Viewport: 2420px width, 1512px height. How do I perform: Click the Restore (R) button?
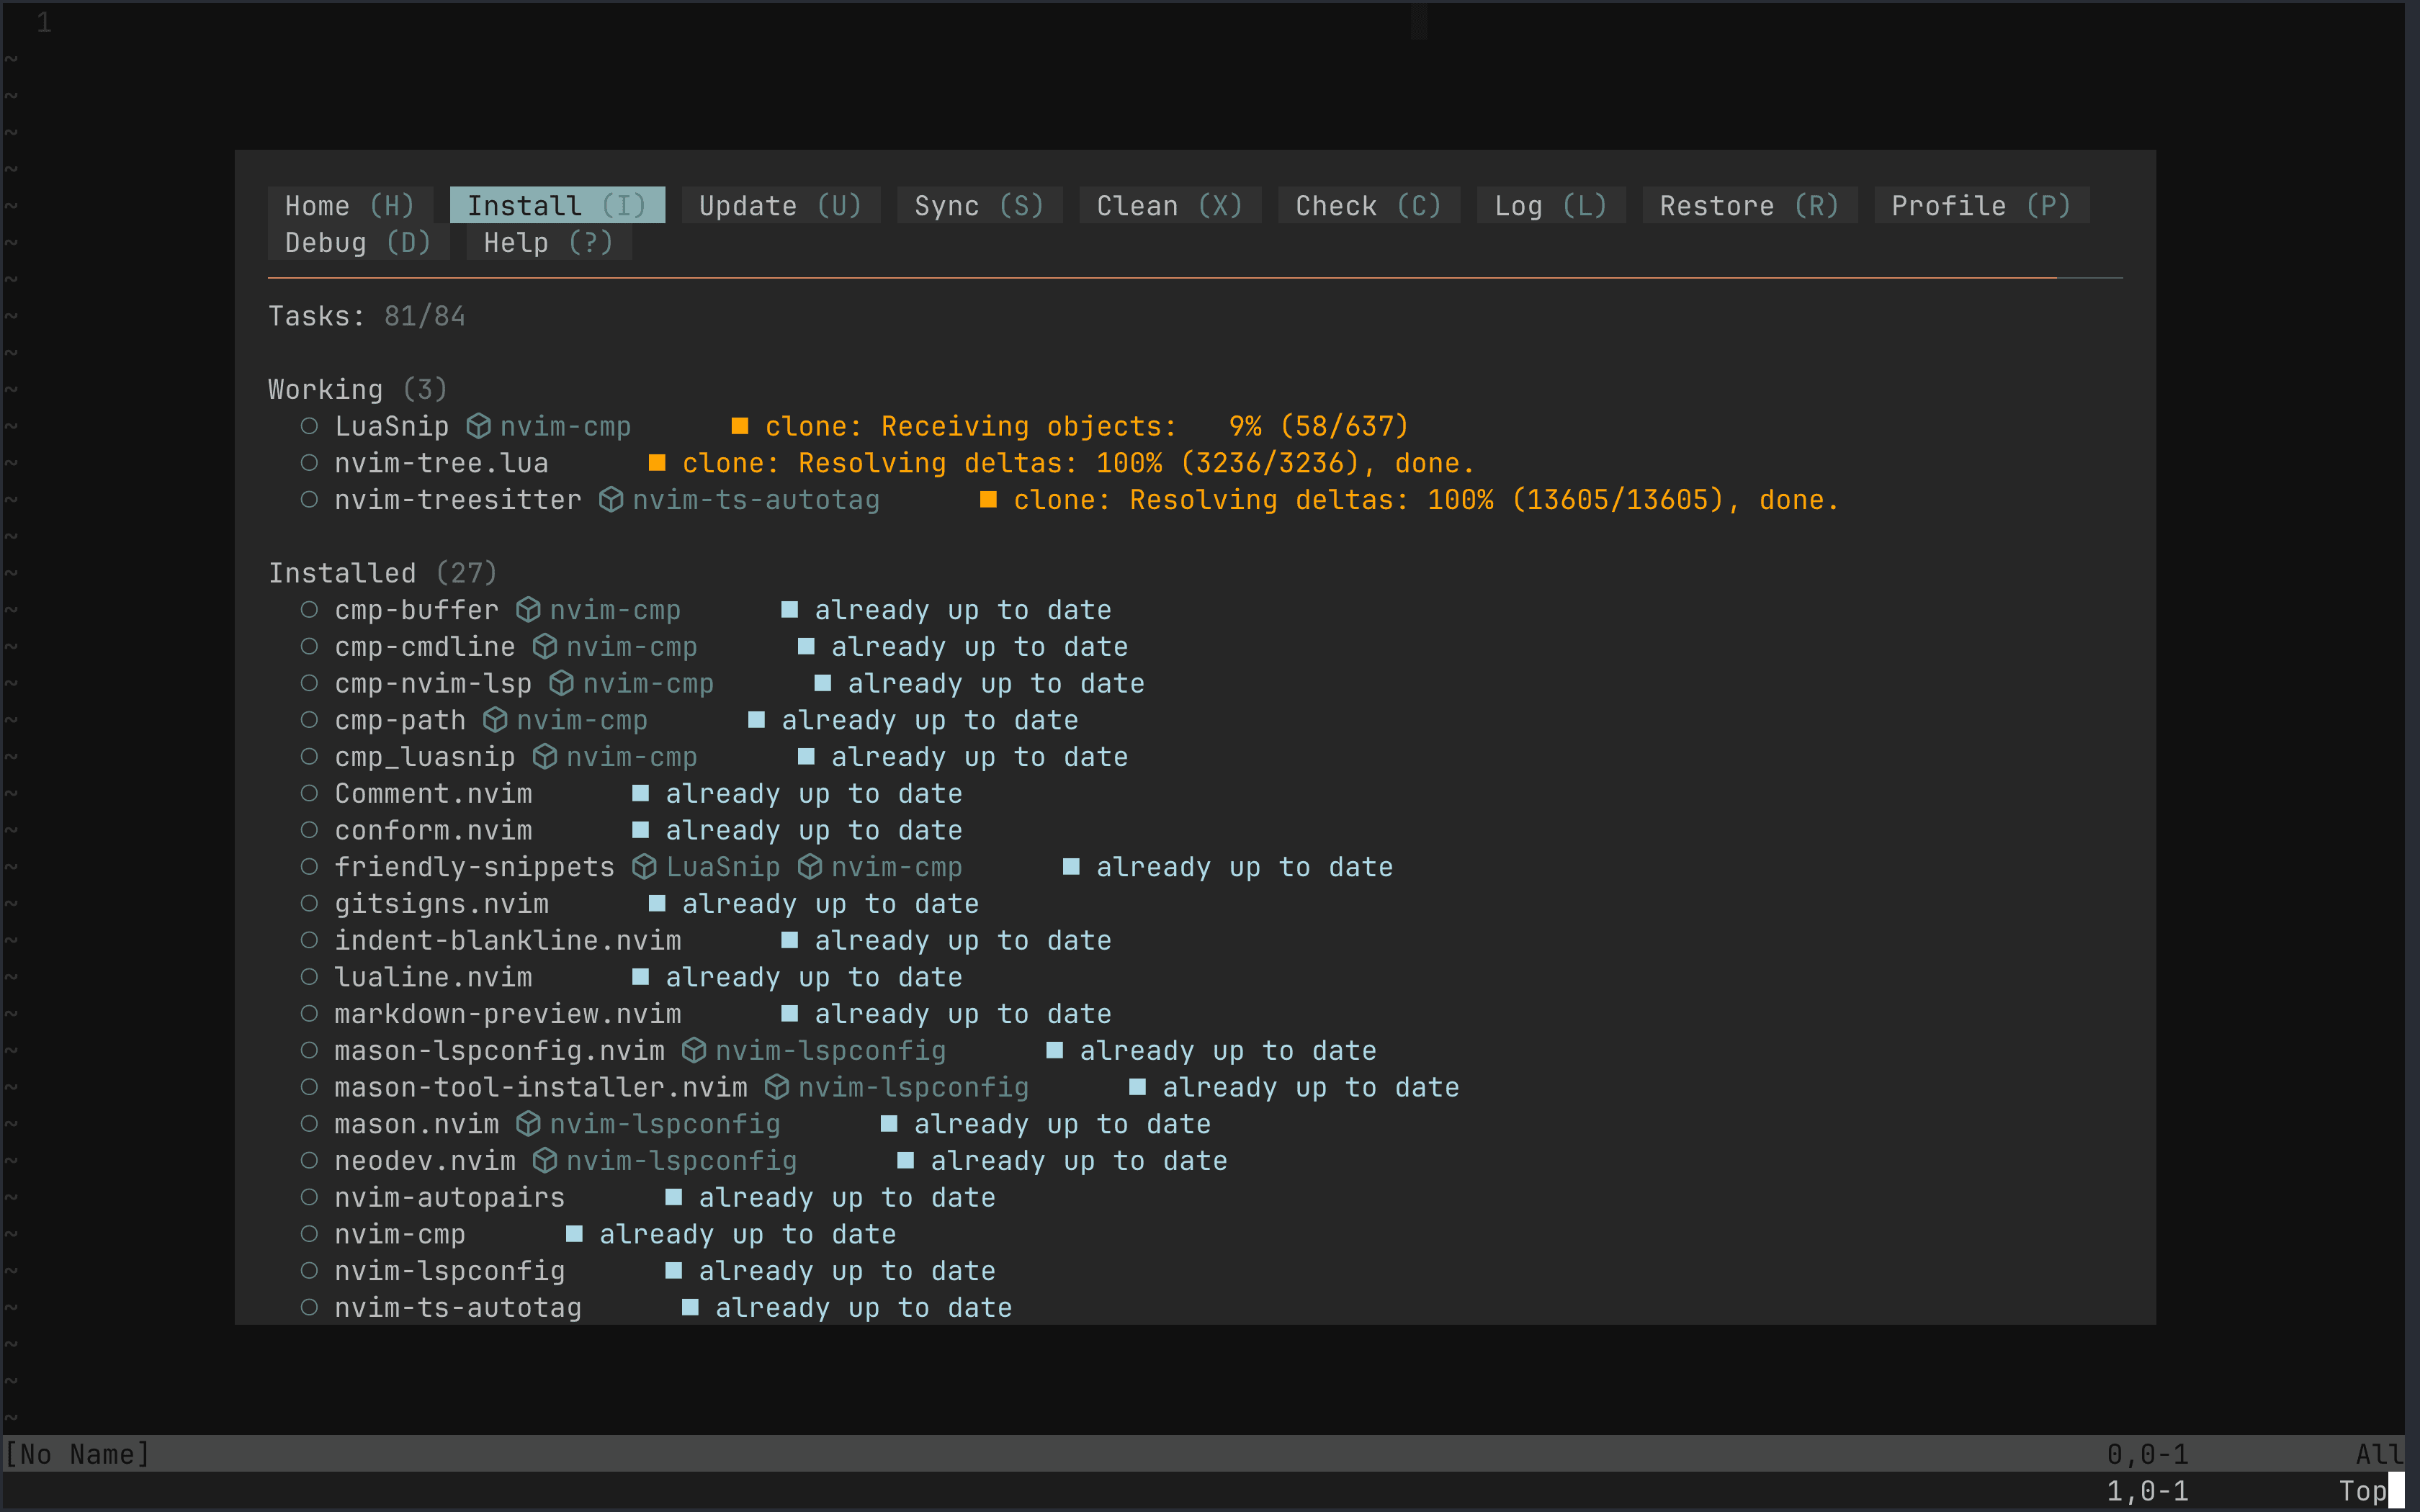[x=1750, y=206]
